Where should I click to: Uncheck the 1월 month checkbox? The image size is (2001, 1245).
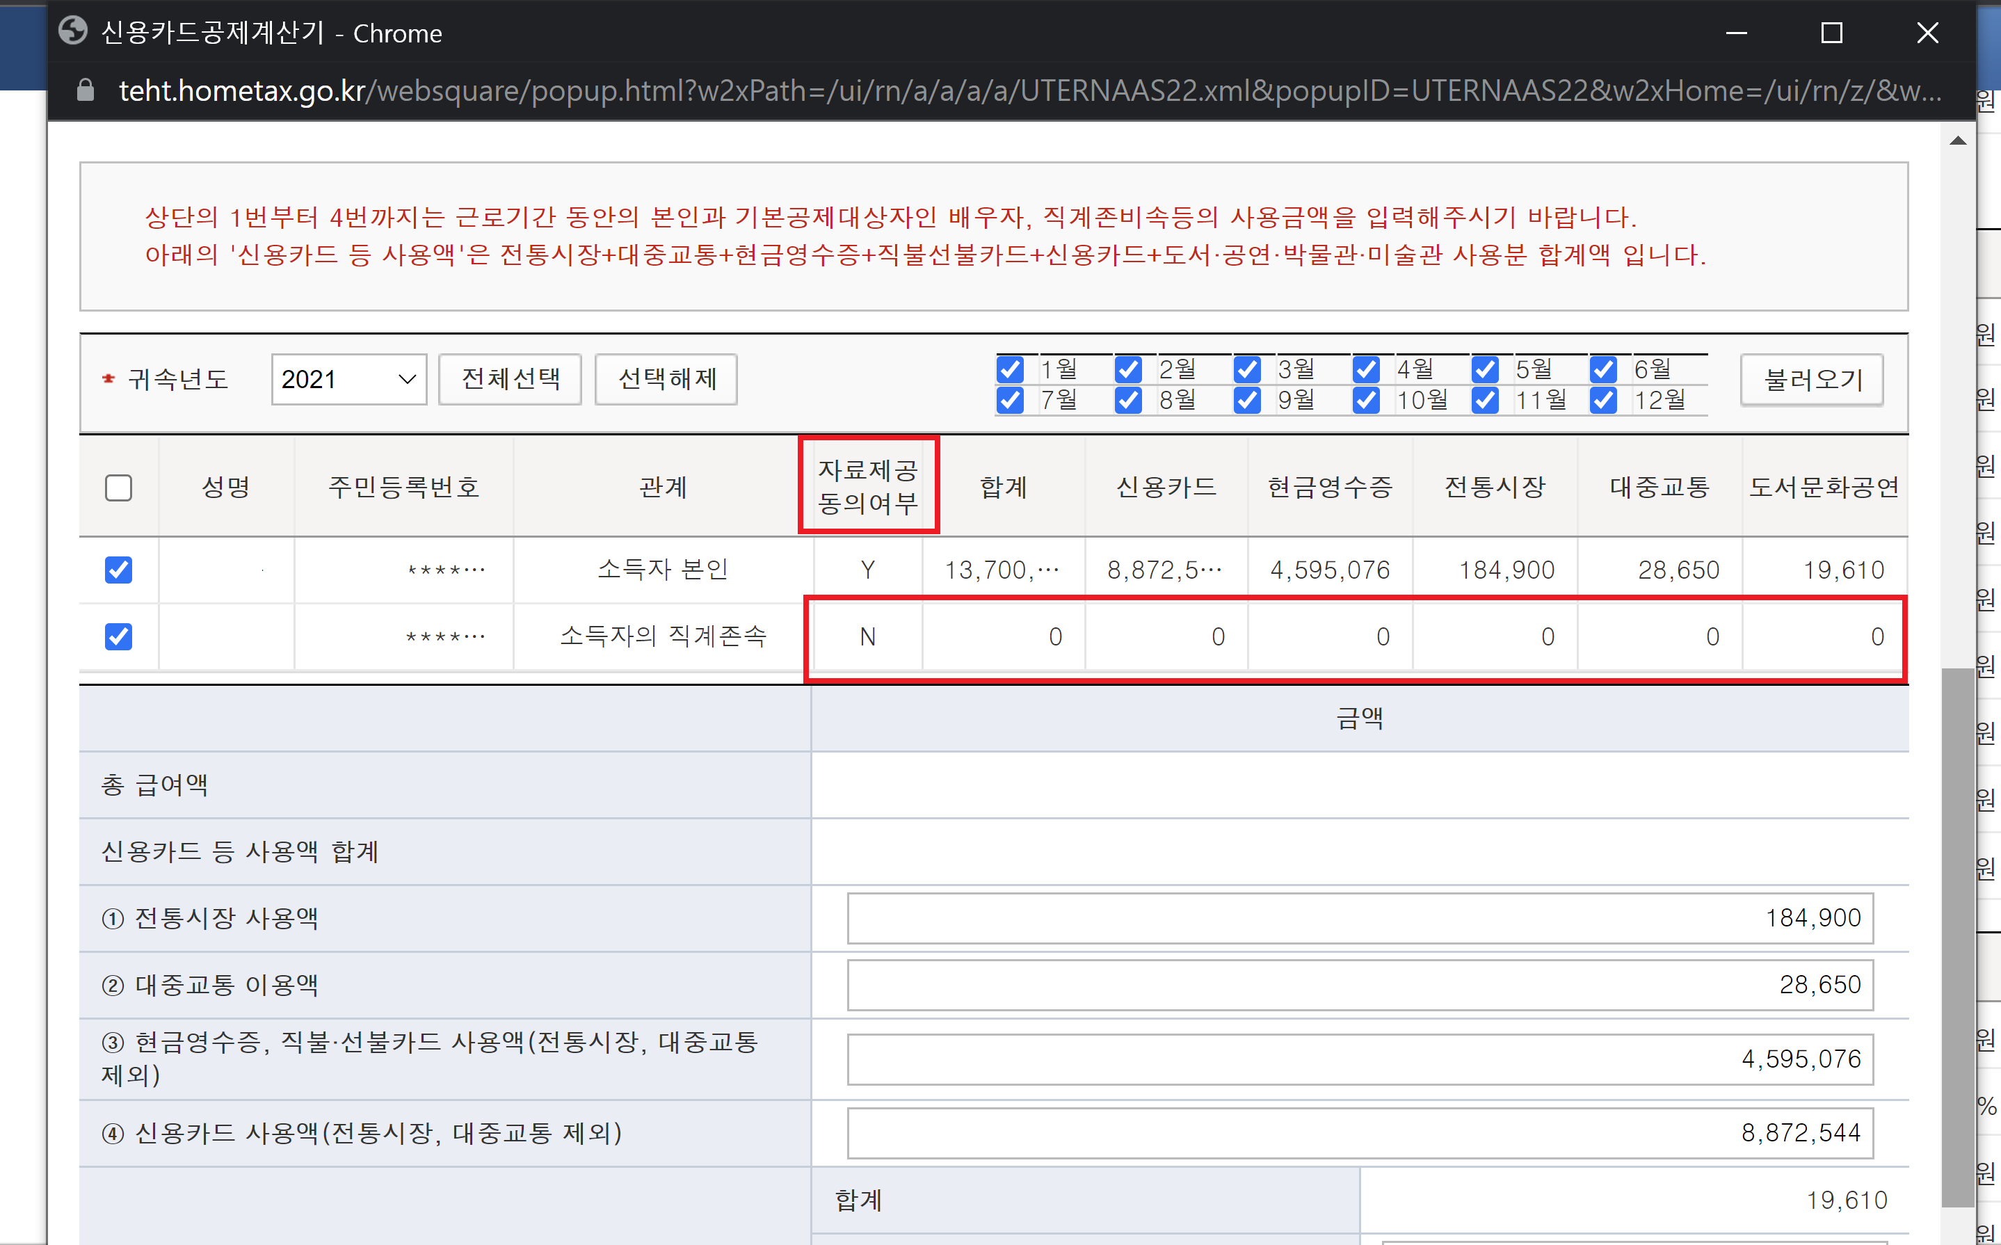1011,370
